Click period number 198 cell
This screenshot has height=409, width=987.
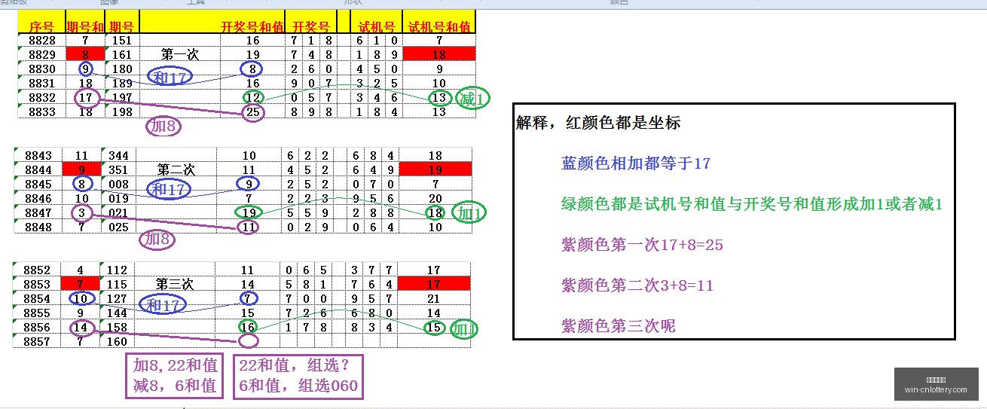121,111
